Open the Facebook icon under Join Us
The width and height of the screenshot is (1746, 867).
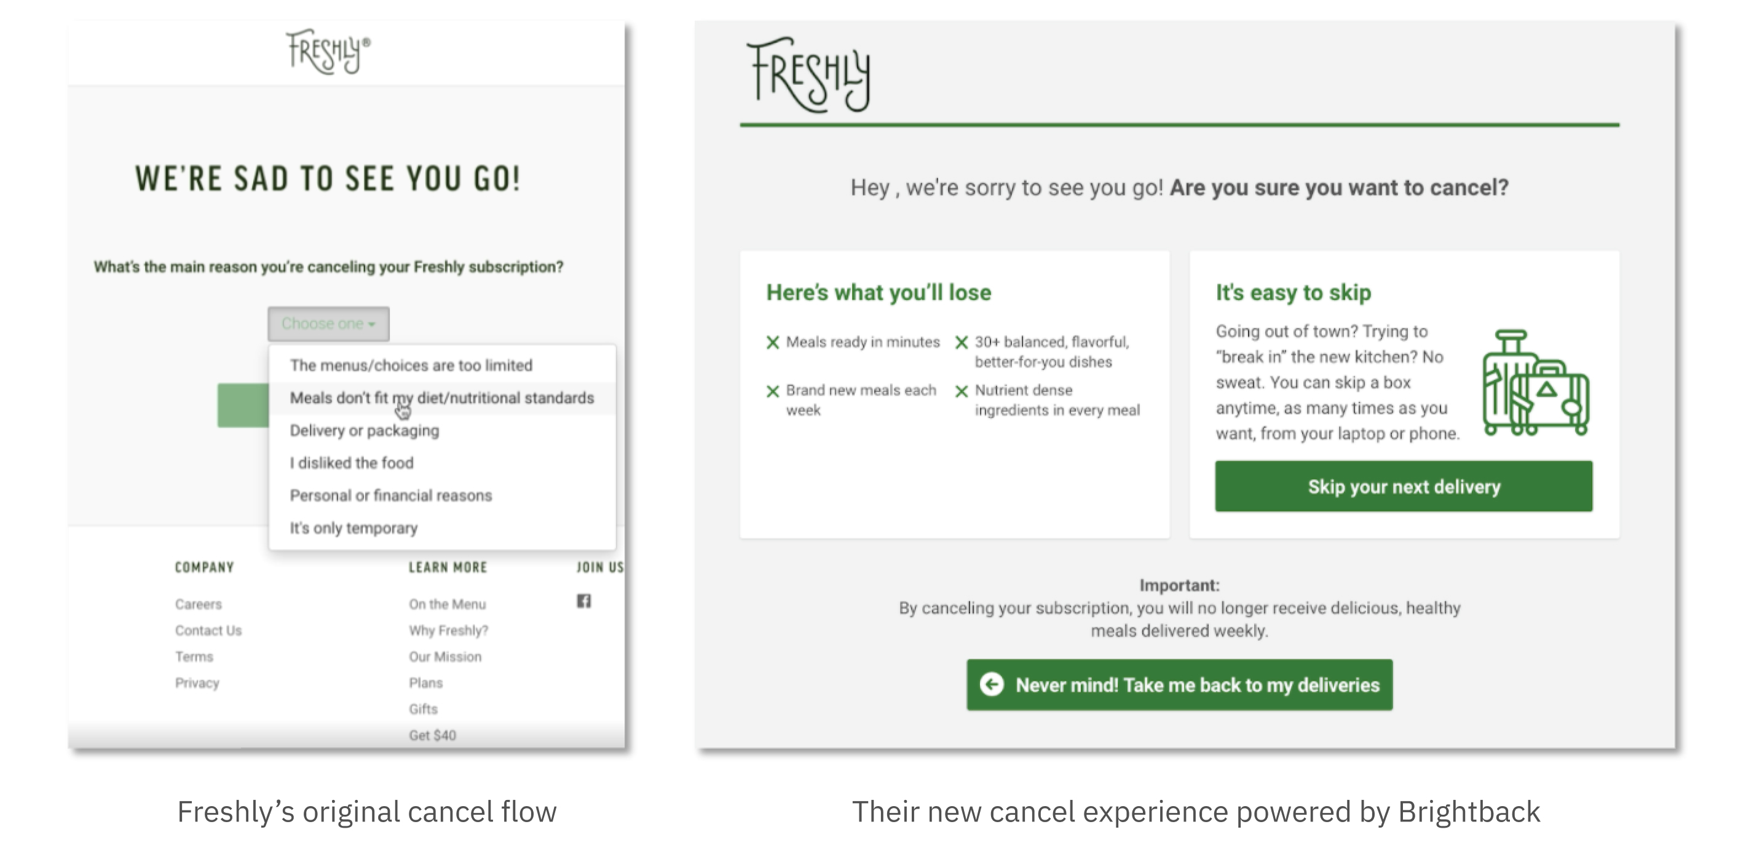click(583, 601)
